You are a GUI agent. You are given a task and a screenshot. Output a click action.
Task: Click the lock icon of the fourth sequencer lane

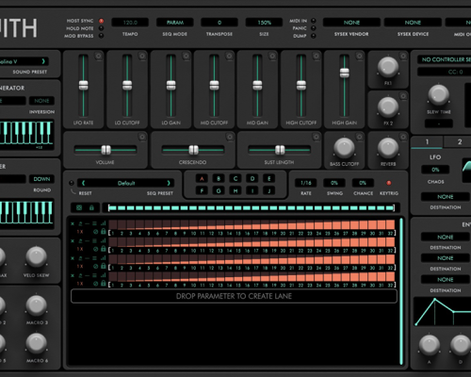(104, 283)
